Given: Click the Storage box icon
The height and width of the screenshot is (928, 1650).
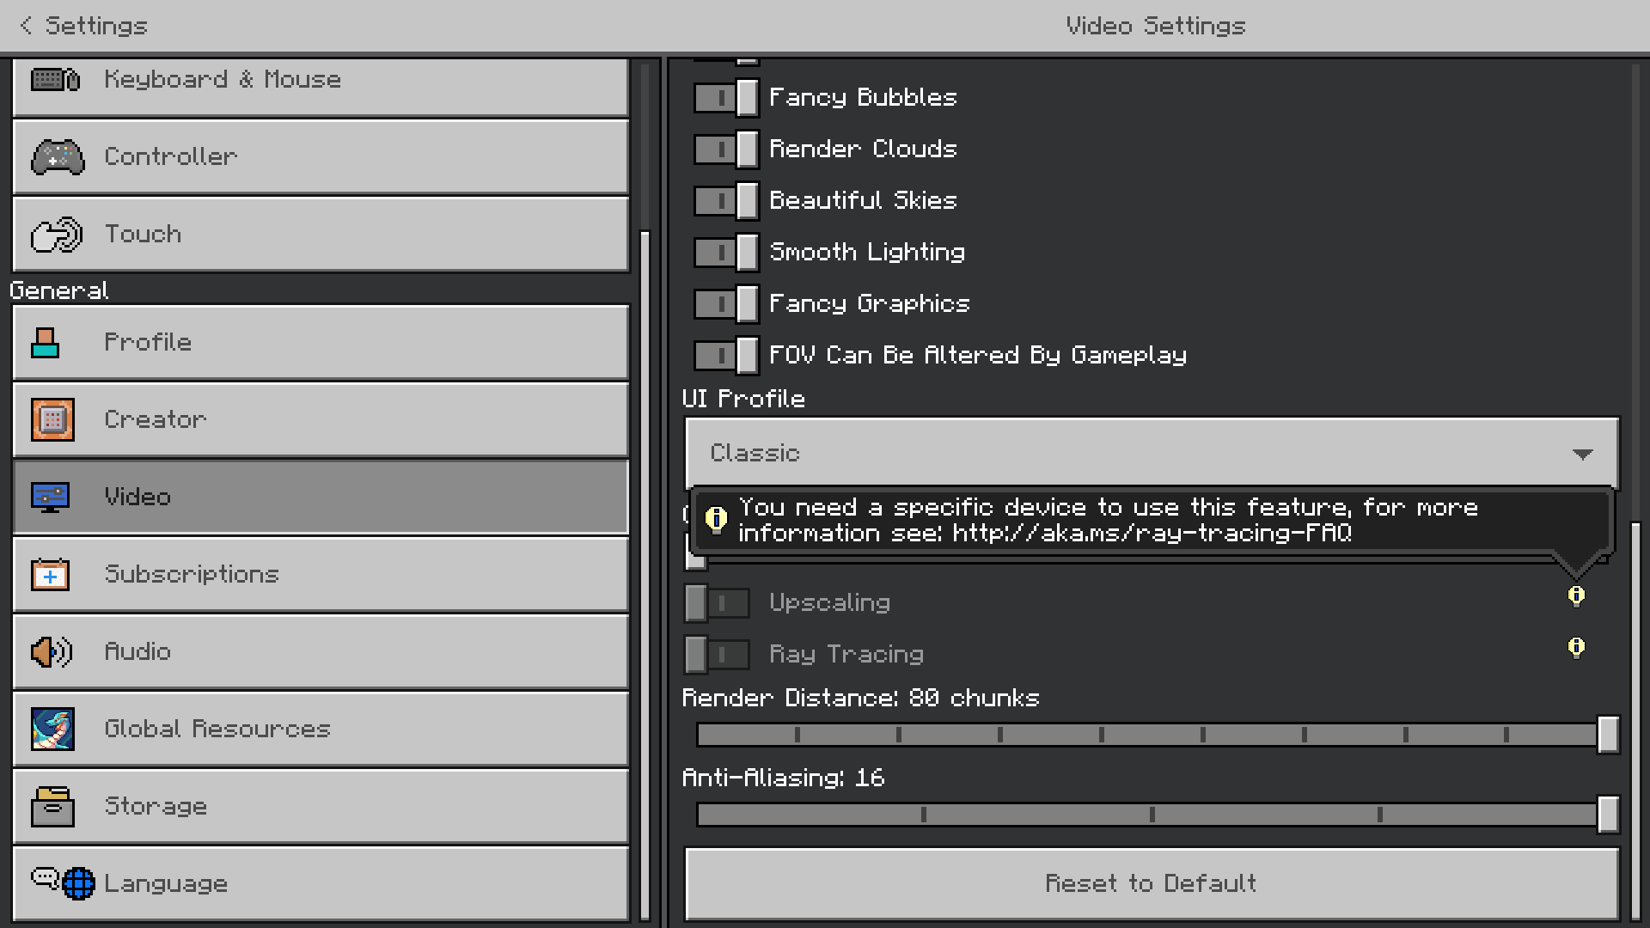Looking at the screenshot, I should pyautogui.click(x=52, y=807).
